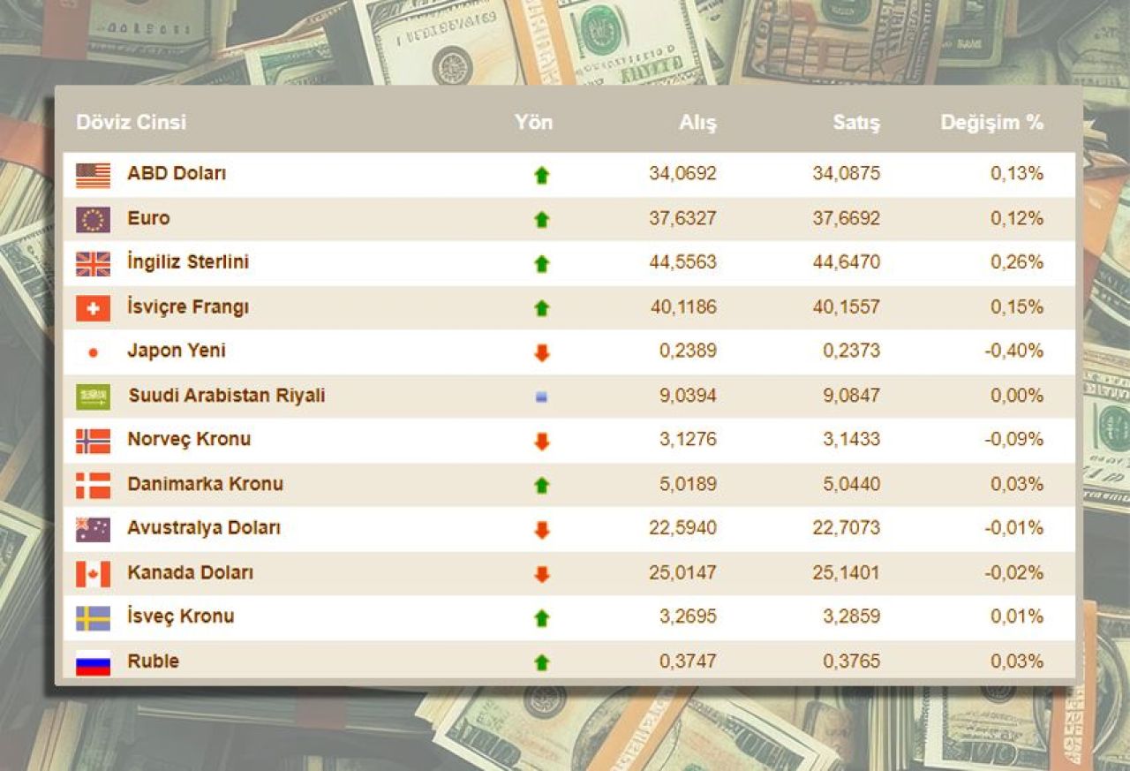The width and height of the screenshot is (1130, 771).
Task: Click the green up arrow for İsviçre Frangı
Action: click(542, 308)
